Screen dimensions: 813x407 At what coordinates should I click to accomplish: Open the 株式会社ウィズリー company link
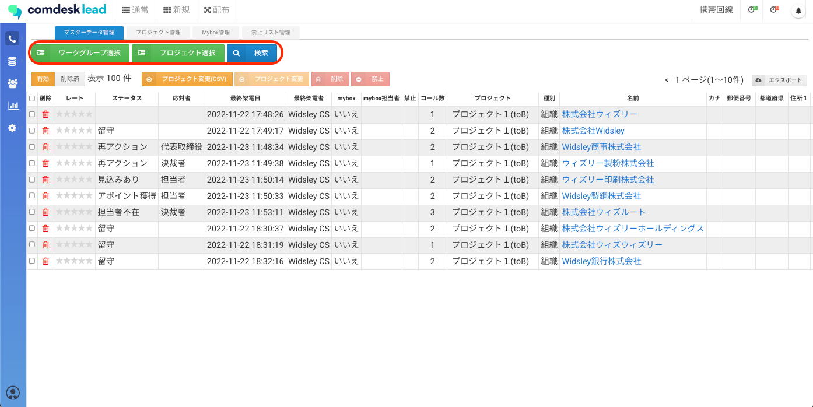point(600,114)
